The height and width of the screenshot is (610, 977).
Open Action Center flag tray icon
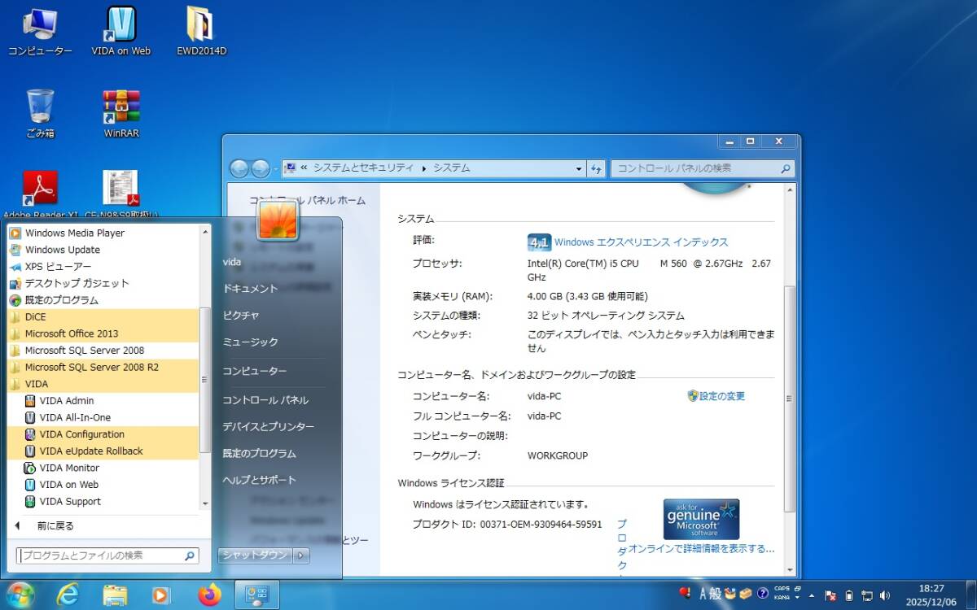point(830,595)
